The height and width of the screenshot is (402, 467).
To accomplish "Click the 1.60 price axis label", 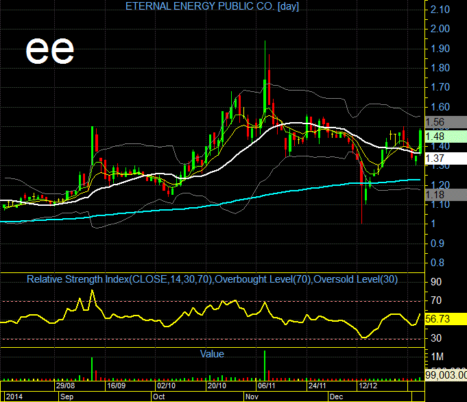I will click(x=440, y=107).
